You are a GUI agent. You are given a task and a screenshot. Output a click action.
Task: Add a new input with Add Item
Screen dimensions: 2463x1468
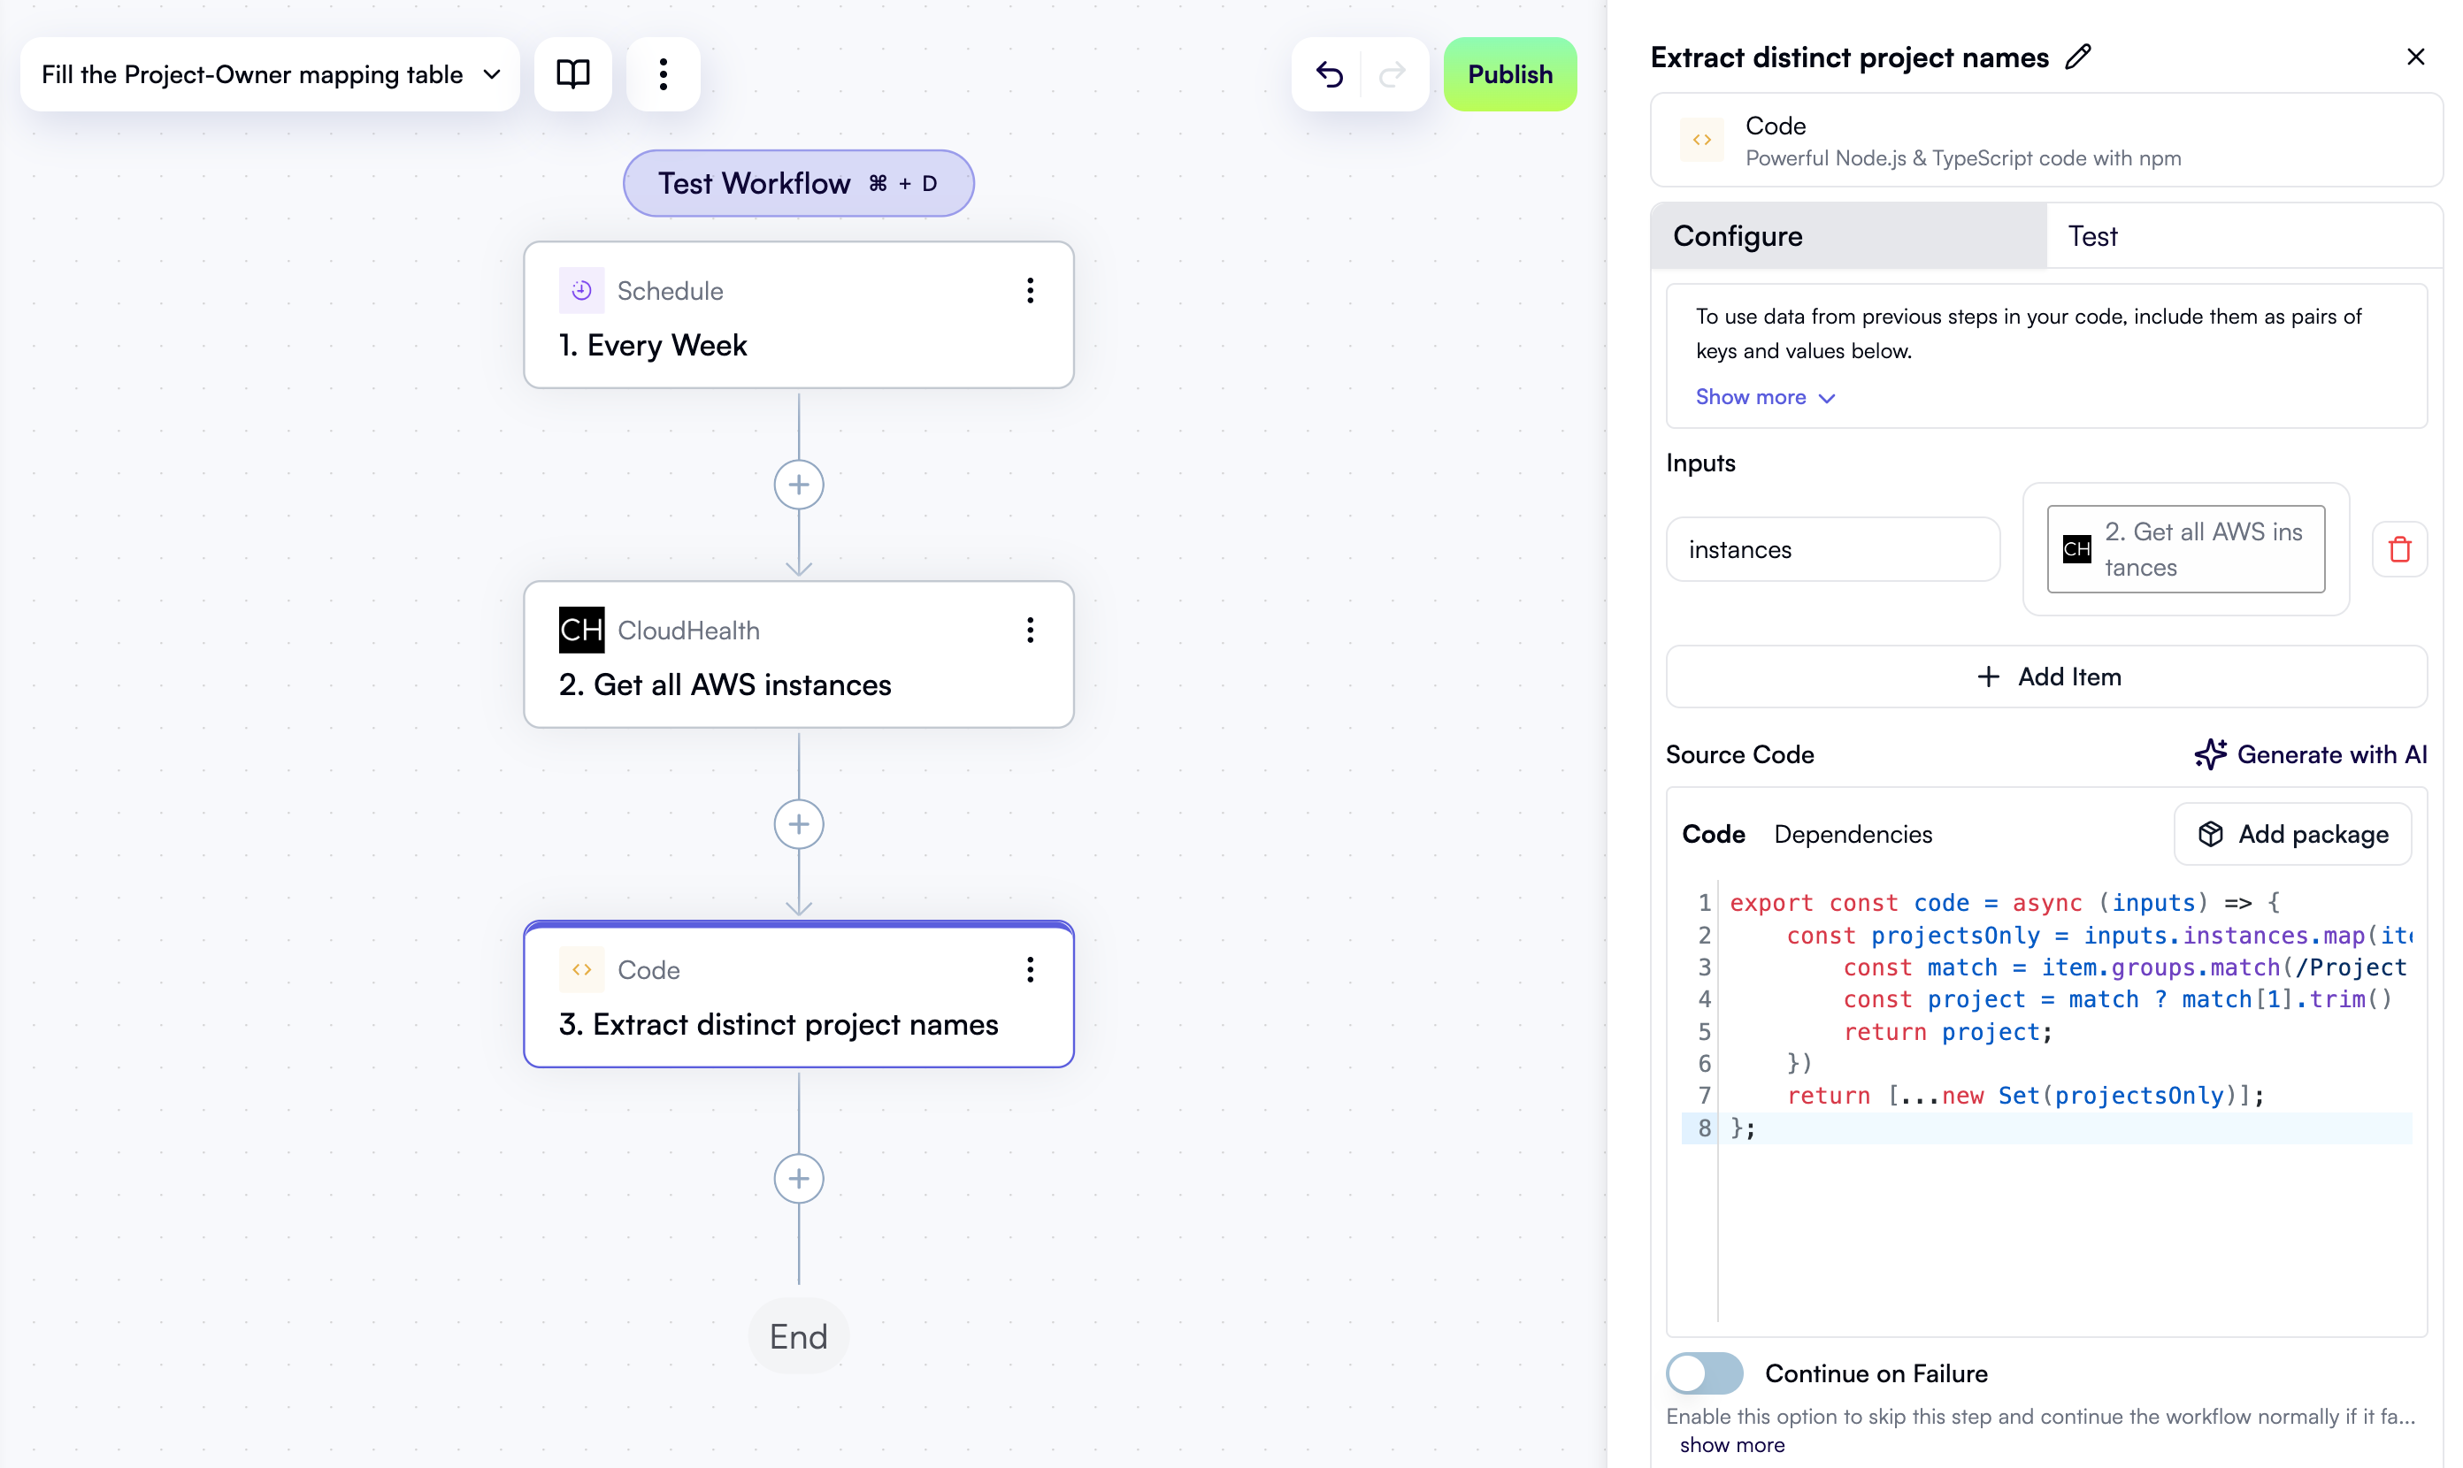click(2046, 677)
